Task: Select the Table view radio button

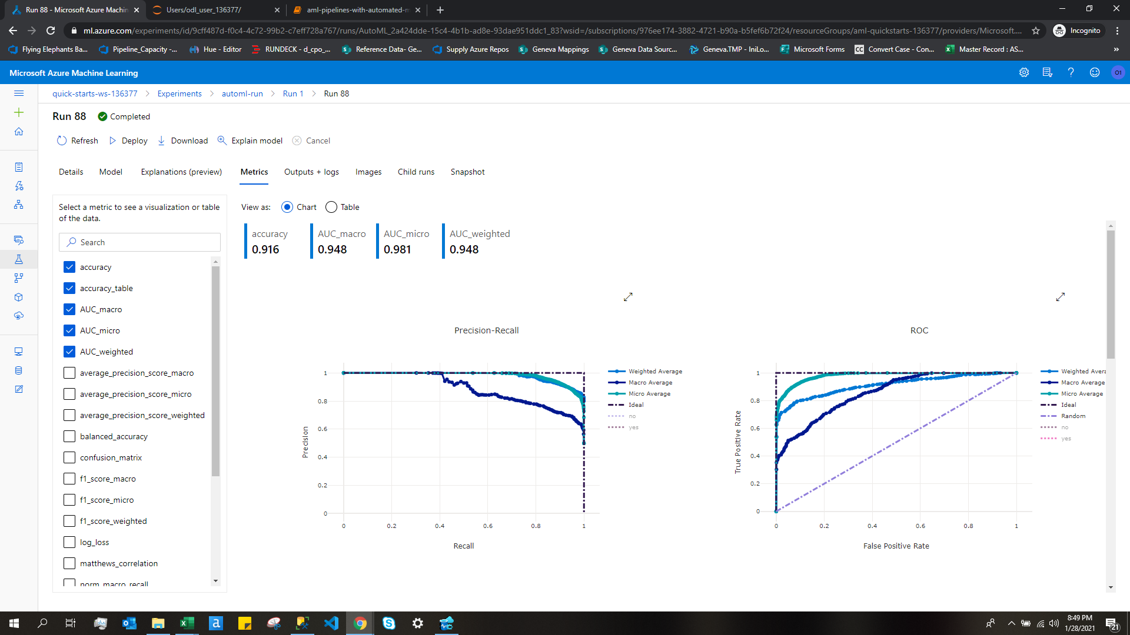Action: pos(331,207)
